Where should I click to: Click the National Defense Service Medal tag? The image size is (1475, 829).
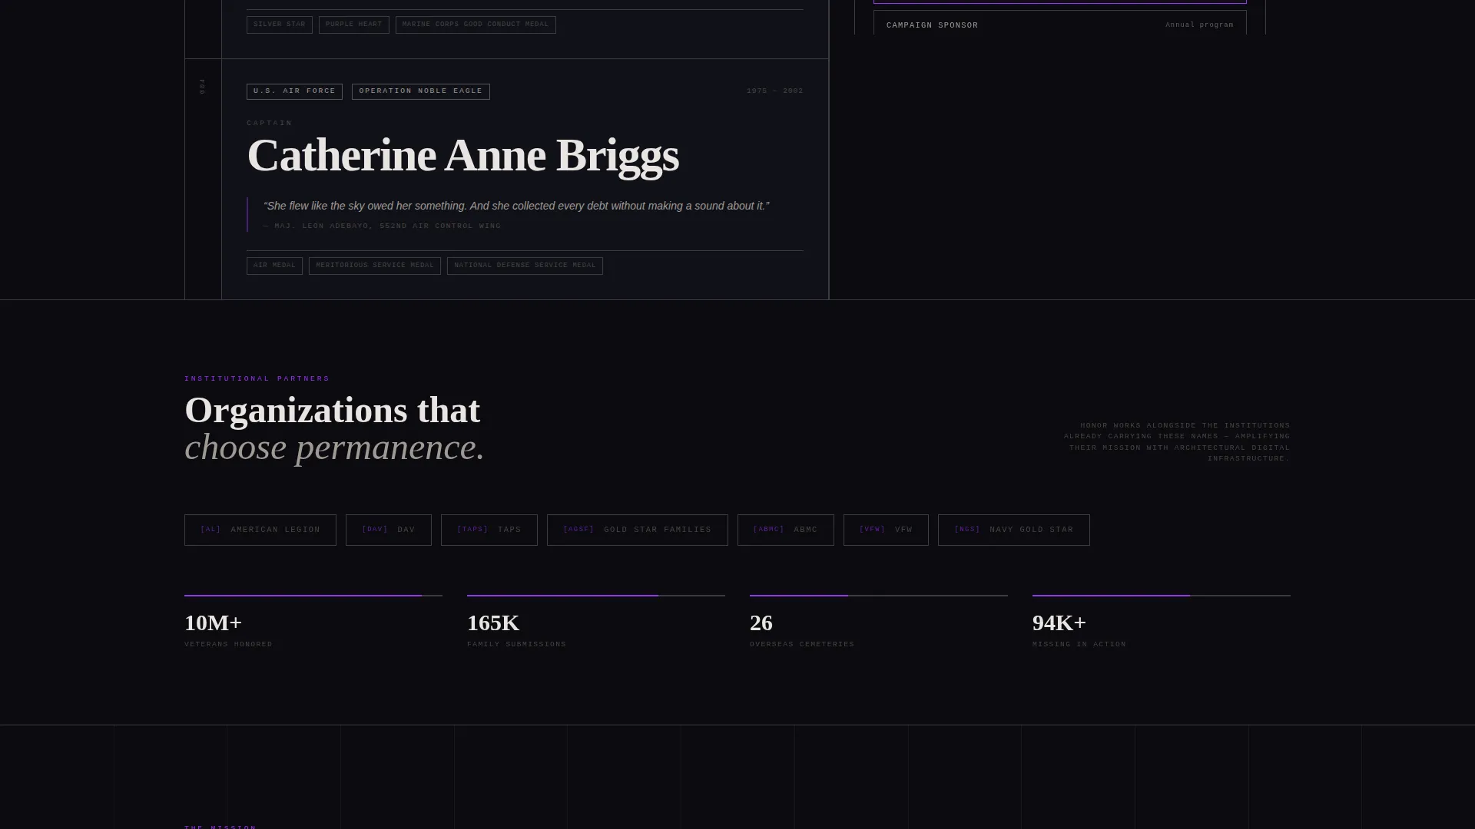525,266
